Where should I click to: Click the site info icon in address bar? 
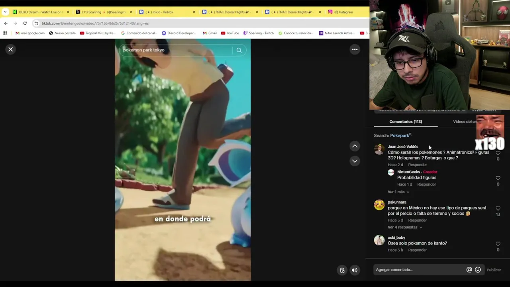36,23
